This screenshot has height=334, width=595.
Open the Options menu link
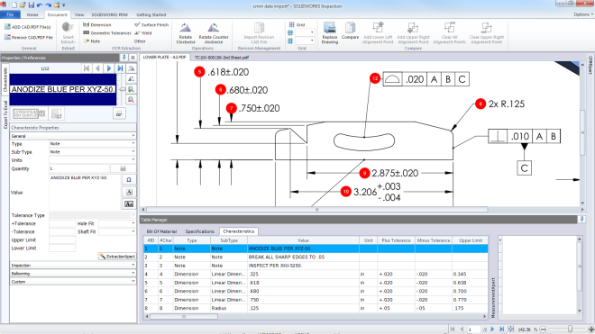tap(583, 14)
